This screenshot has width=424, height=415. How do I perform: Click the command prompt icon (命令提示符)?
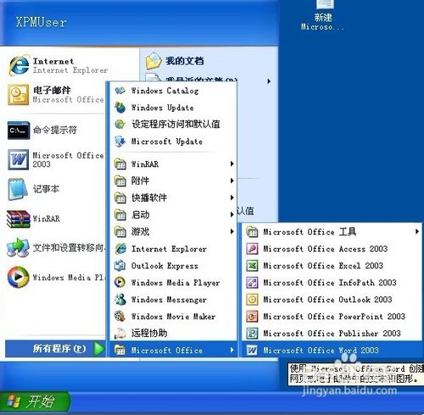click(19, 130)
